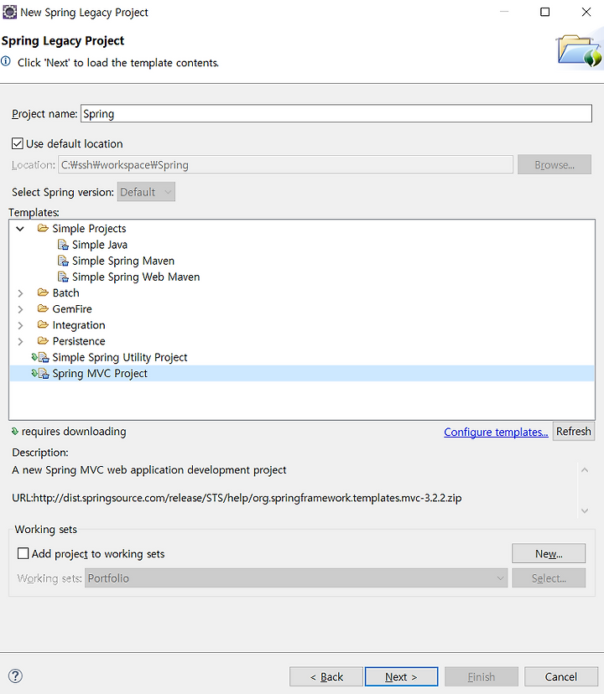Select the Simple Java template
The image size is (604, 694).
(100, 245)
